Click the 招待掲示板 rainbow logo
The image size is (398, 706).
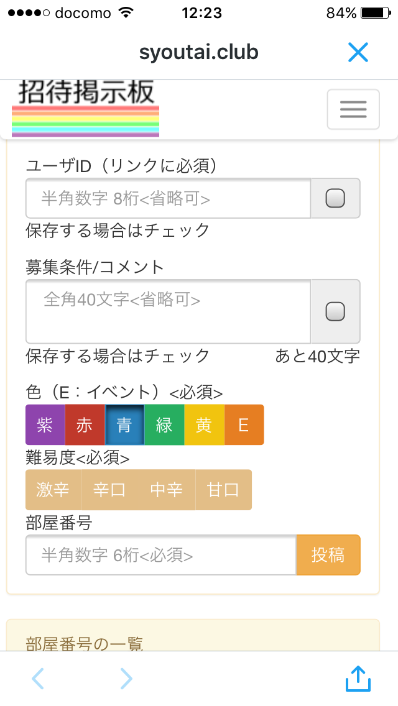(x=86, y=109)
